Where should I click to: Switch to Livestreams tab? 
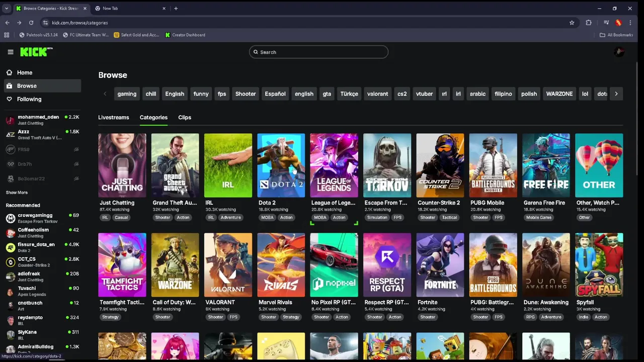(x=113, y=117)
